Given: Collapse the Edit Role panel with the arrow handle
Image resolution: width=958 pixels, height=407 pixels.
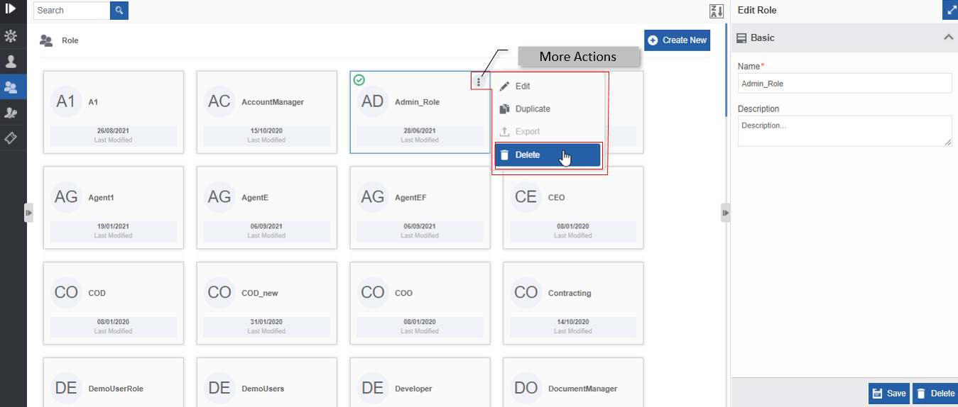Looking at the screenshot, I should pos(725,213).
